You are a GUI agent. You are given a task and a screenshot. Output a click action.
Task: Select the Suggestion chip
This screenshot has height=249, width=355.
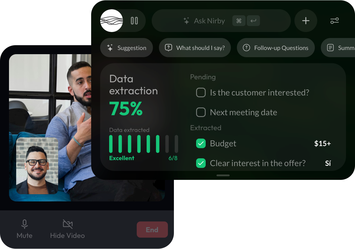pyautogui.click(x=127, y=48)
